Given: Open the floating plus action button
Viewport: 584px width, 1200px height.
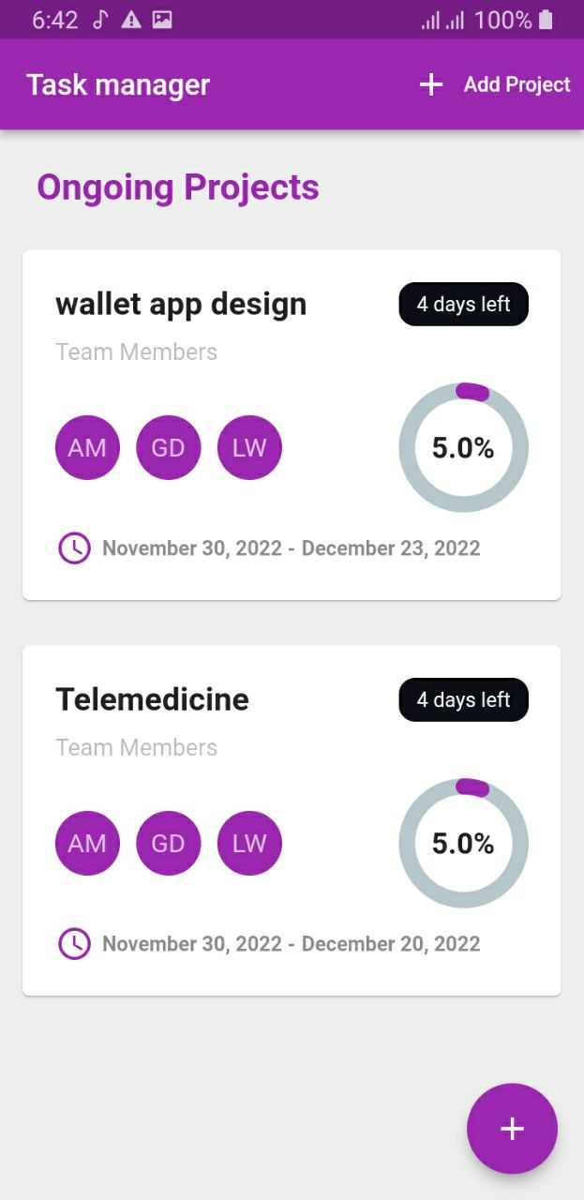Looking at the screenshot, I should (x=512, y=1129).
